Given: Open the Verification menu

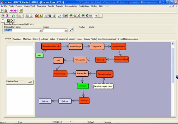Looking at the screenshot, I should 84,6.
